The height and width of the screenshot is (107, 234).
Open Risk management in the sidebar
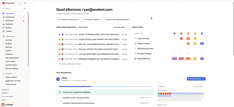(x=12, y=58)
